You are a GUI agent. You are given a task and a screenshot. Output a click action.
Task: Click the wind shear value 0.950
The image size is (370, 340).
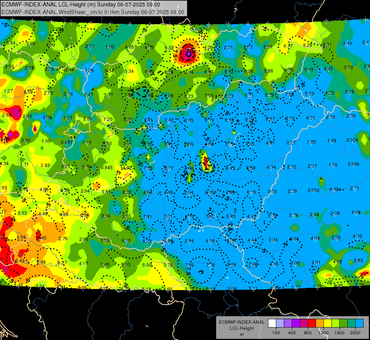point(313,190)
